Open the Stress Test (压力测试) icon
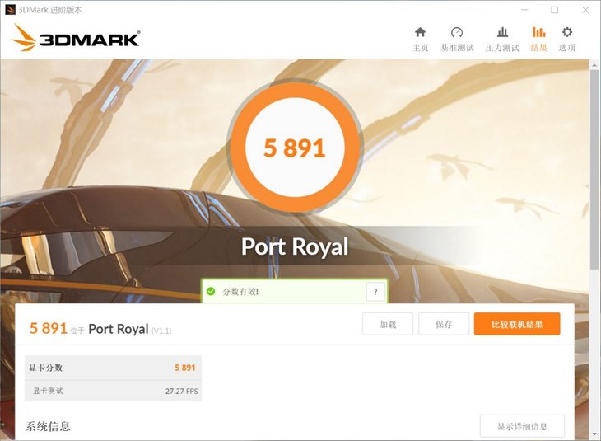This screenshot has width=601, height=441. tap(502, 32)
